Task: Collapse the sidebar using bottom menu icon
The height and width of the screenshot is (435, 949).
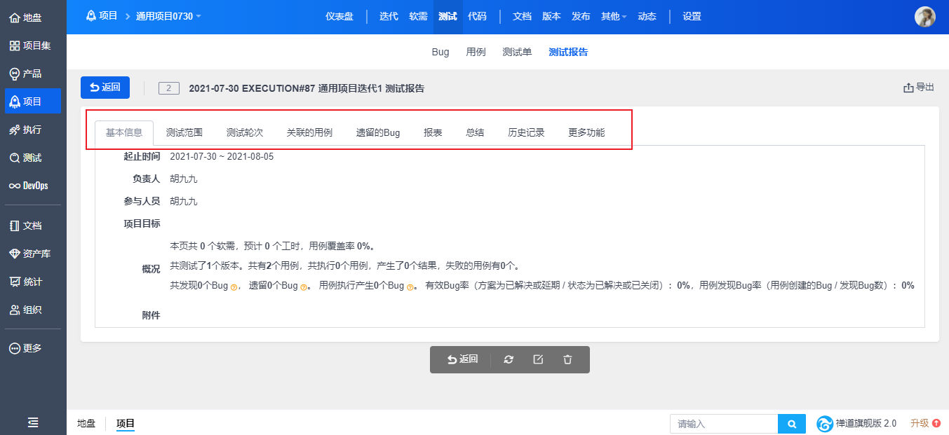Action: (33, 422)
